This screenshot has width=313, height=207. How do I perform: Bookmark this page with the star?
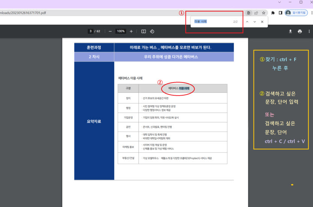click(x=264, y=13)
